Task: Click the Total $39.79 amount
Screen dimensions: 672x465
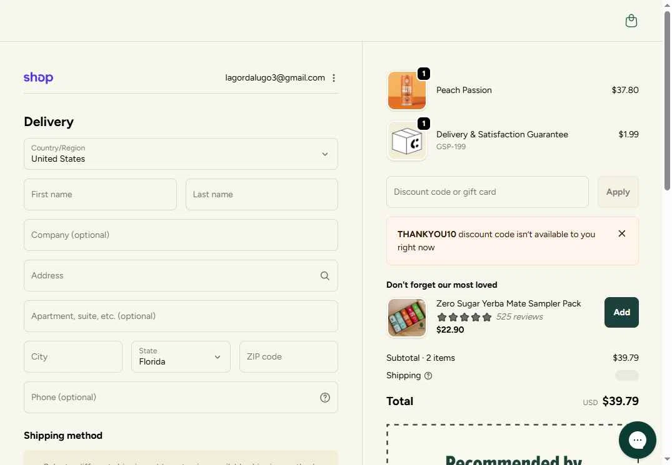Action: [620, 401]
